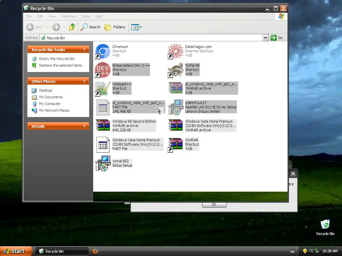Click the taskbar clock showing 10:28 AM
Image resolution: width=342 pixels, height=256 pixels.
[330, 251]
